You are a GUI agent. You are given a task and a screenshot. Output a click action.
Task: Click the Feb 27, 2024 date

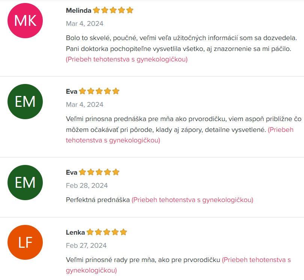coord(86,246)
